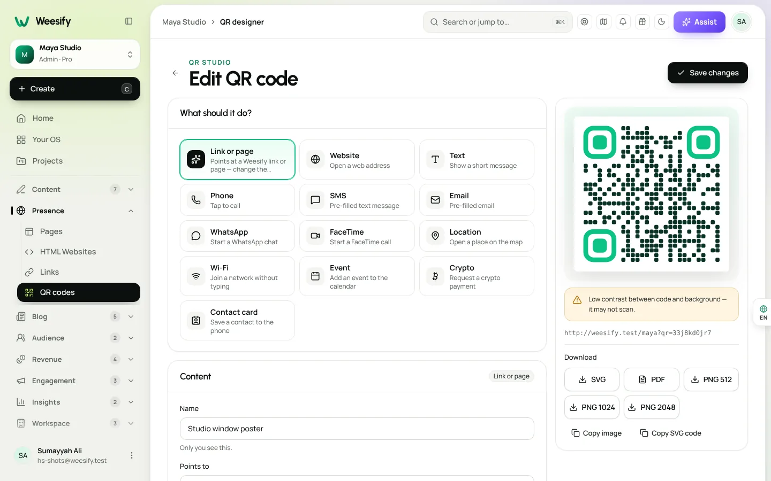Select the Contact card QR type
771x481 pixels.
pyautogui.click(x=237, y=321)
